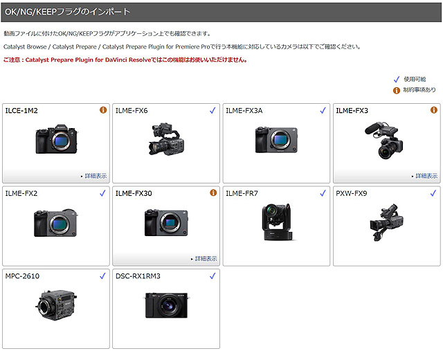Click the checkmark icon on ILME-FR7 card
Viewport: 443px width, 351px height.
pos(323,193)
